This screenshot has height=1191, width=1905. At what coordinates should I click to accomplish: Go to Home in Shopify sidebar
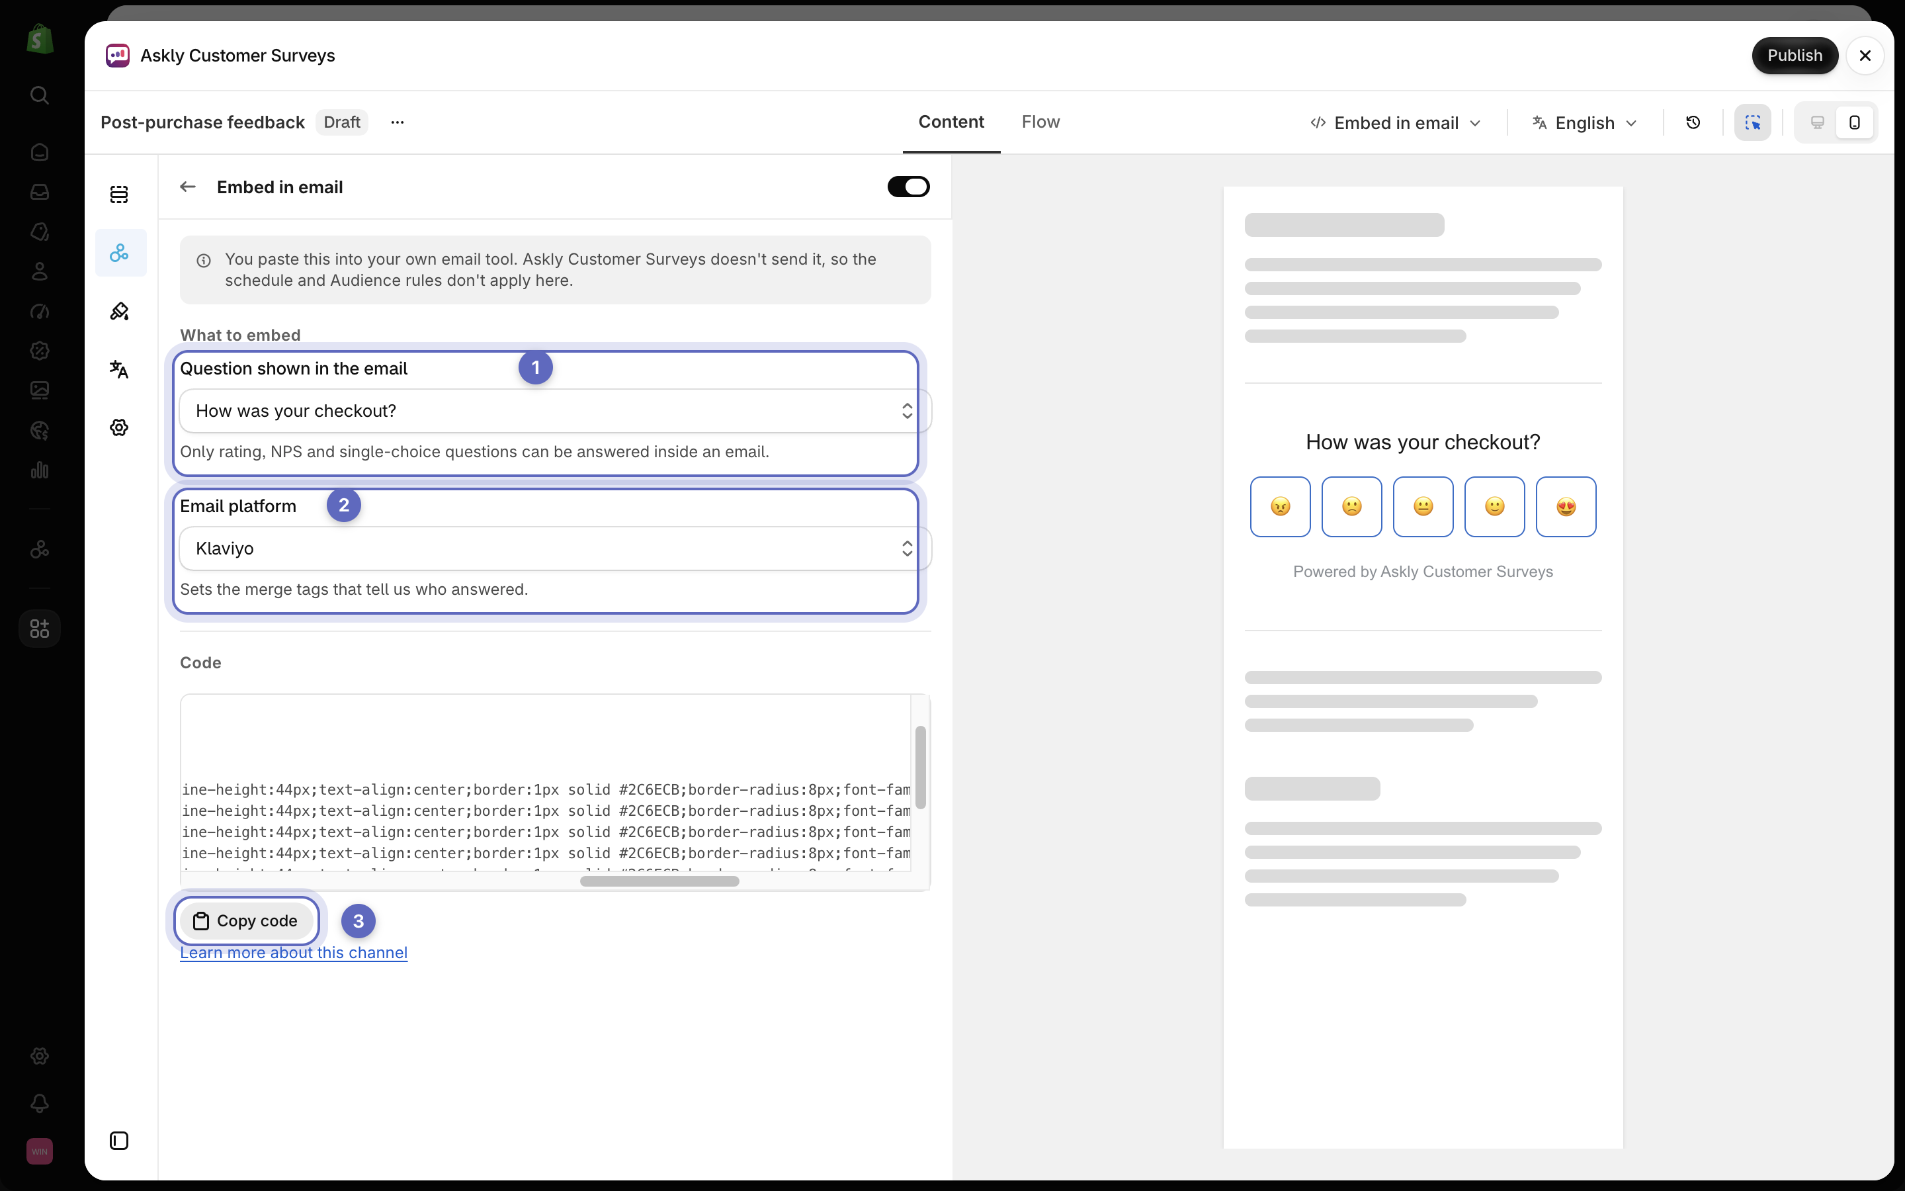40,152
